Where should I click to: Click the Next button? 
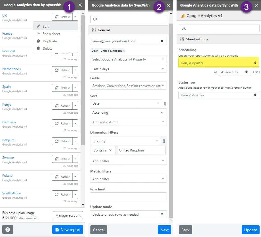pyautogui.click(x=164, y=230)
